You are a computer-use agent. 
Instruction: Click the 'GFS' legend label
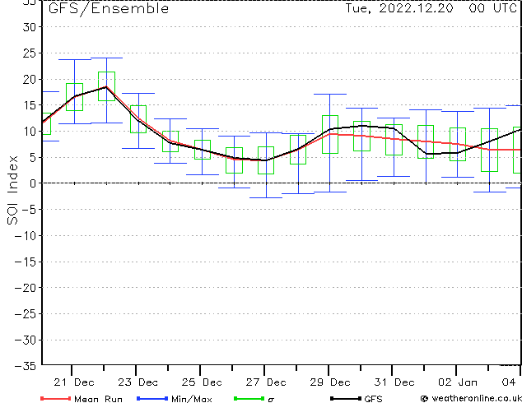(x=373, y=399)
